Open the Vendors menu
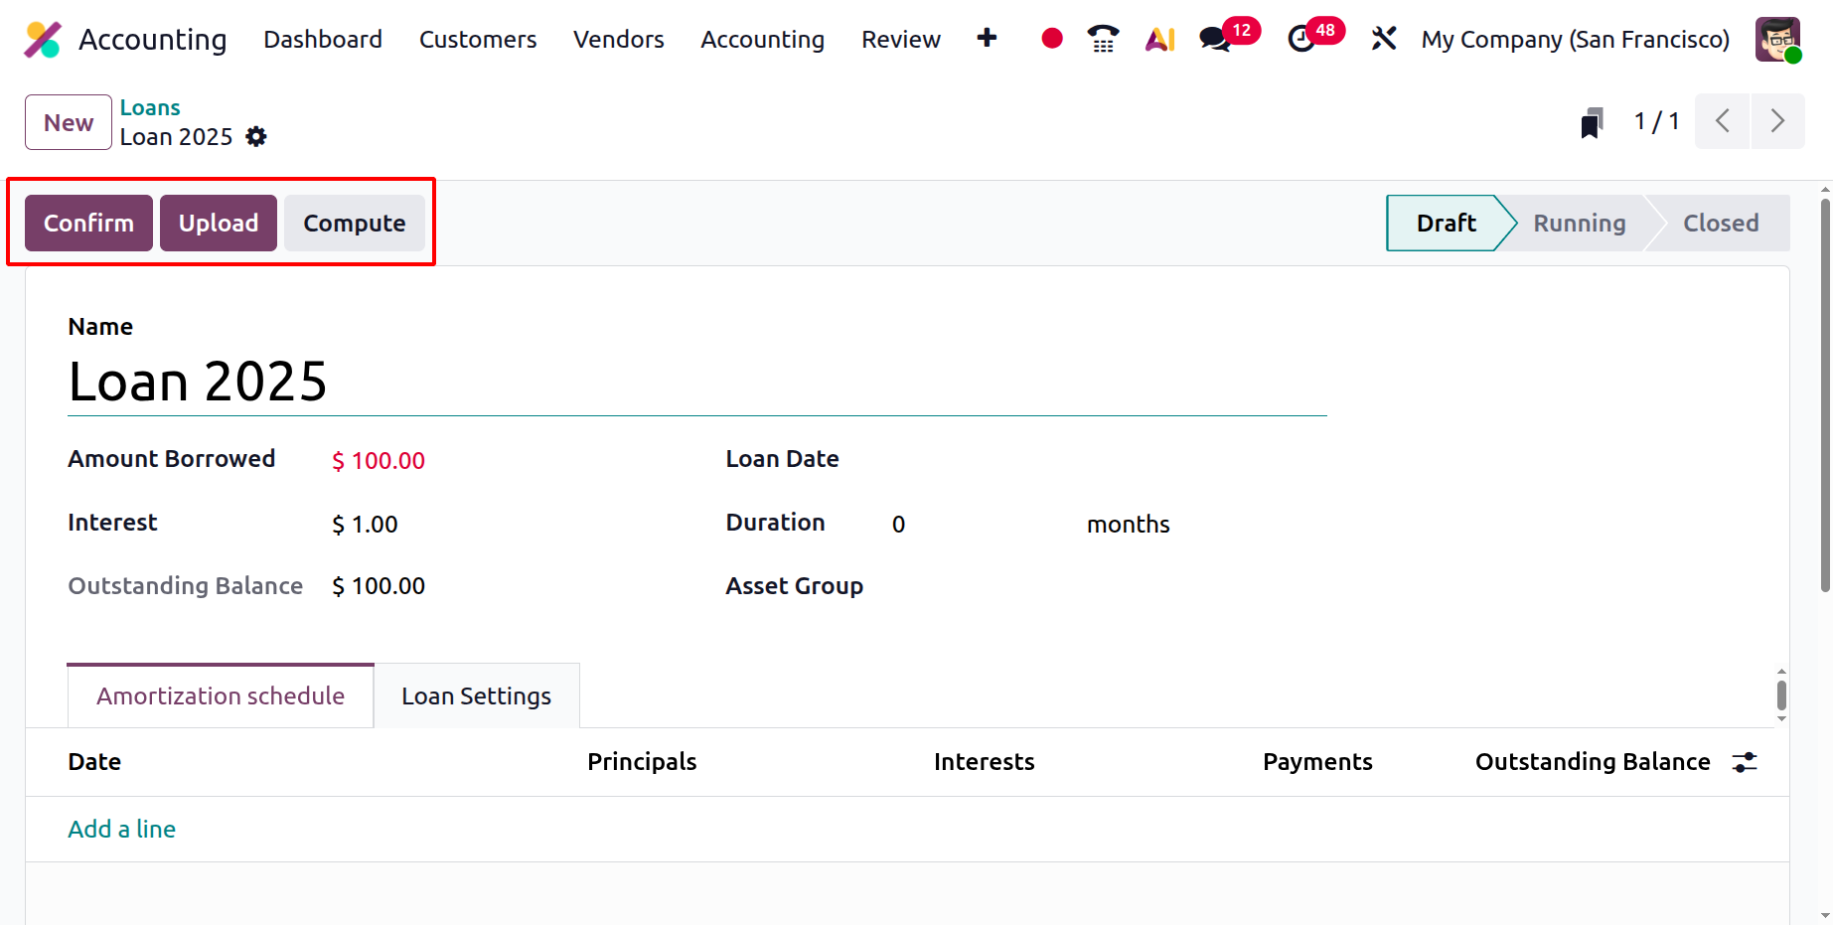Viewport: 1833px width, 925px height. coord(618,40)
